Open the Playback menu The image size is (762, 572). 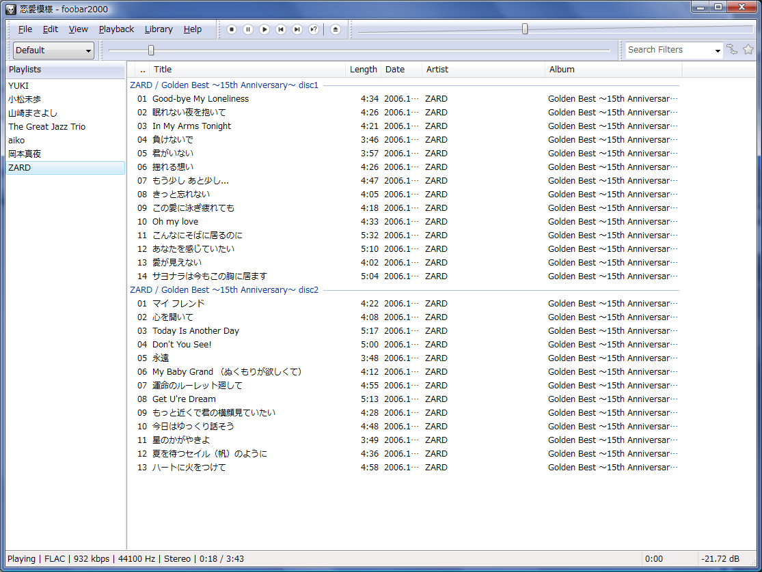pos(116,29)
